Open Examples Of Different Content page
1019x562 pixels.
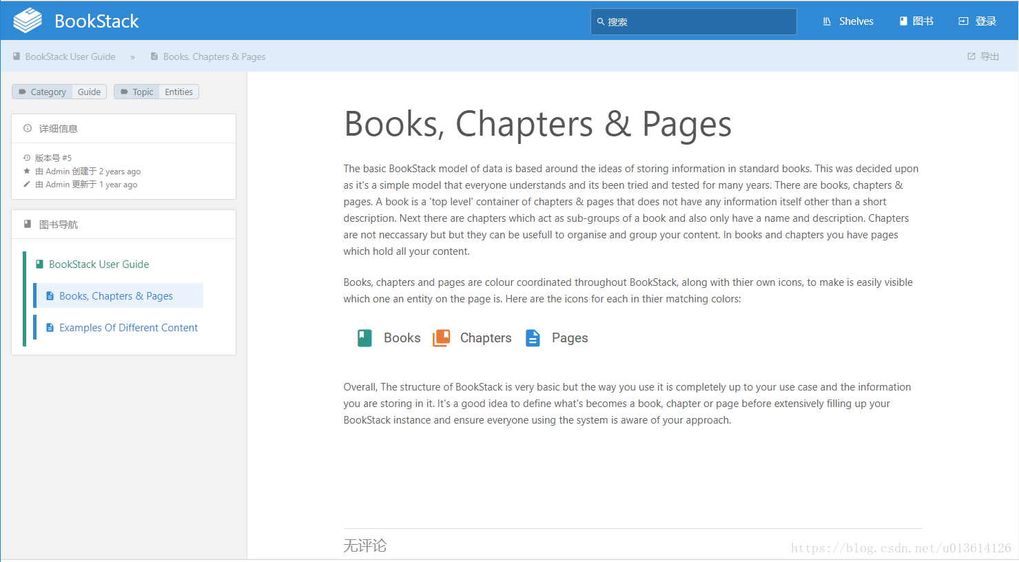pyautogui.click(x=128, y=328)
